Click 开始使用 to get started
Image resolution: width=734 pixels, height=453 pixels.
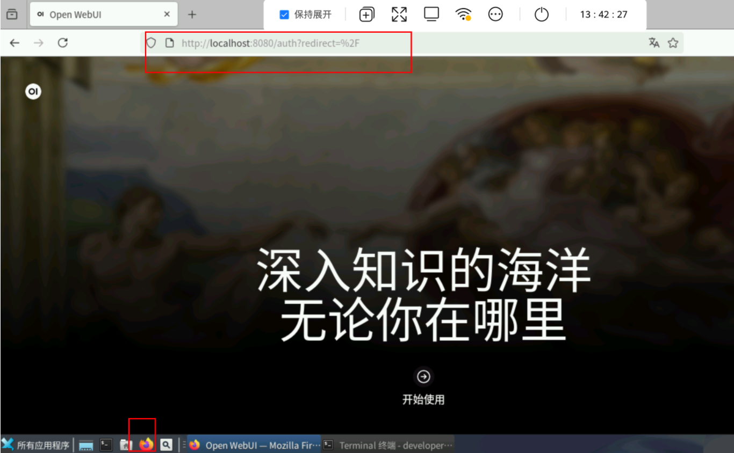click(423, 399)
